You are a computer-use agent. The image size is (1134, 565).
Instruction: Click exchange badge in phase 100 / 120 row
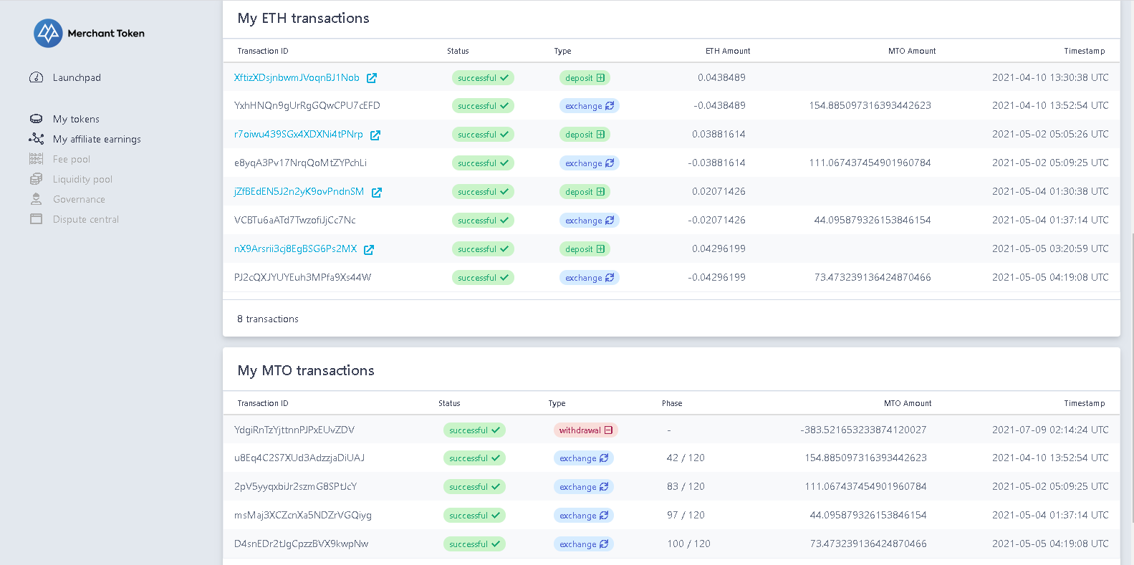point(584,544)
